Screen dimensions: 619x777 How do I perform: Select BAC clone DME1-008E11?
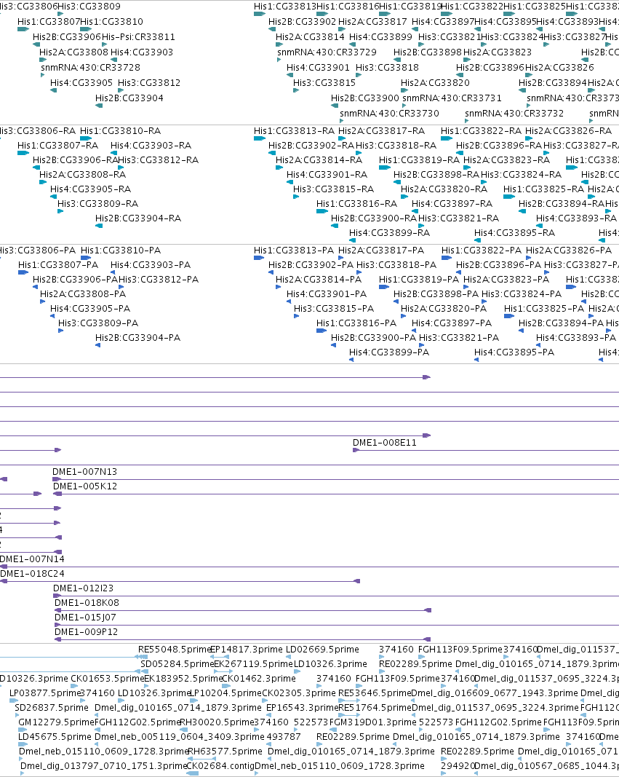click(385, 443)
